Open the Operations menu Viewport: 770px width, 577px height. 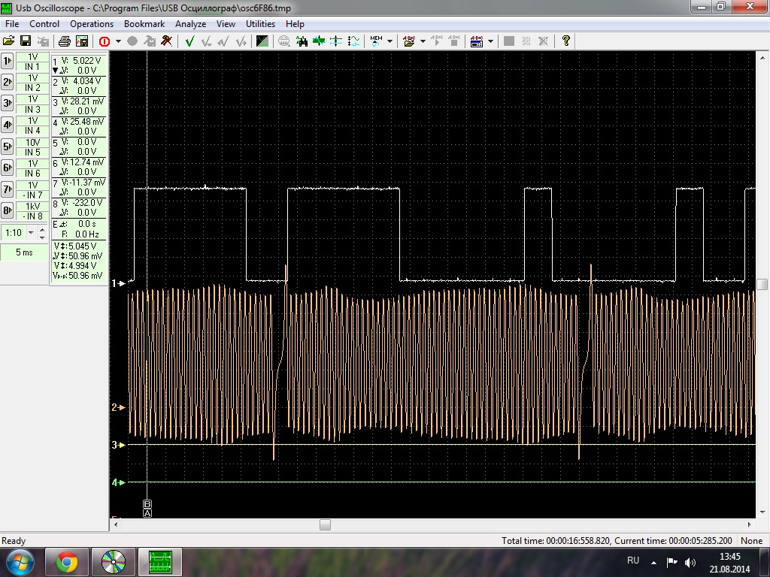pos(91,23)
